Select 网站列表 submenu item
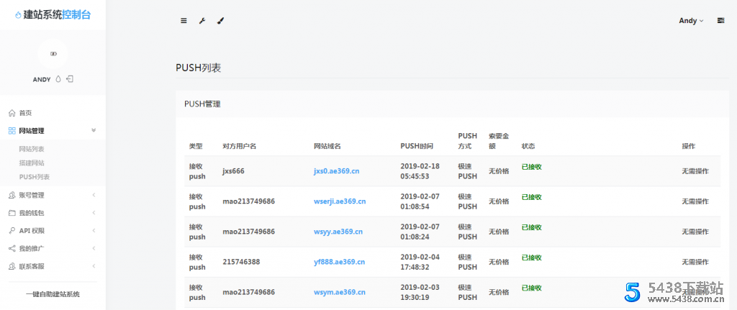This screenshot has width=737, height=310. click(32, 149)
